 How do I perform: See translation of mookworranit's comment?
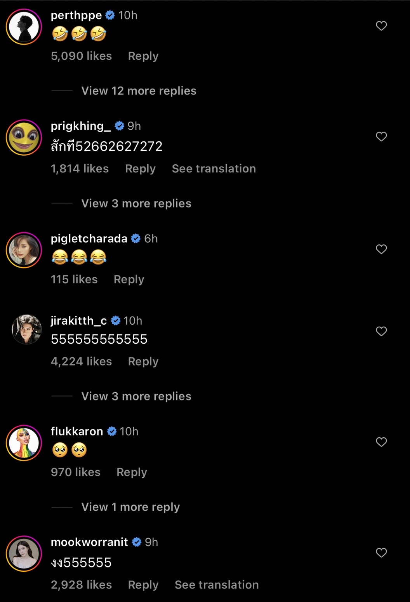(x=217, y=585)
